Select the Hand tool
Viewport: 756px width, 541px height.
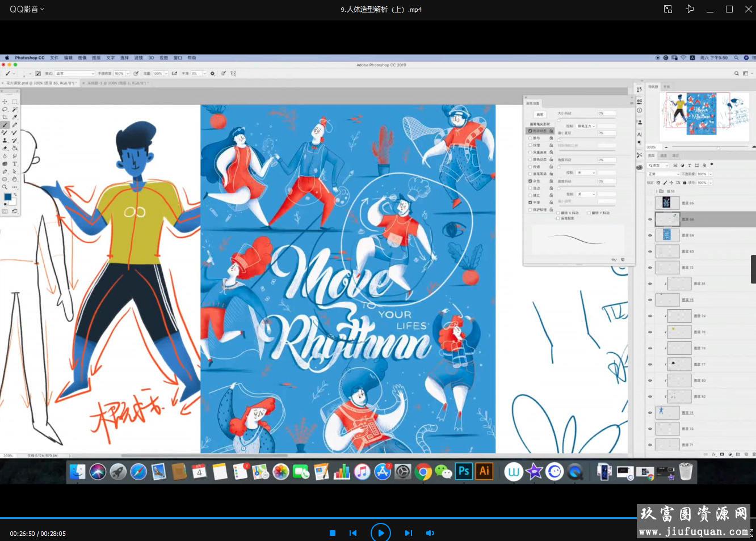click(x=15, y=179)
